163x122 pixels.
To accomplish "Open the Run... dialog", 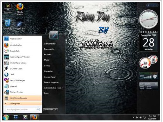I will click(x=47, y=93).
